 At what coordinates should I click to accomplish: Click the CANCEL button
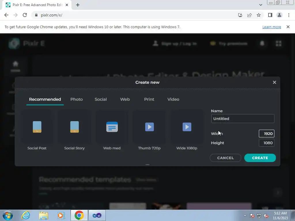tap(225, 158)
